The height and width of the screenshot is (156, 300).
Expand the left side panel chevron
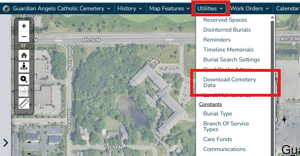(6, 142)
